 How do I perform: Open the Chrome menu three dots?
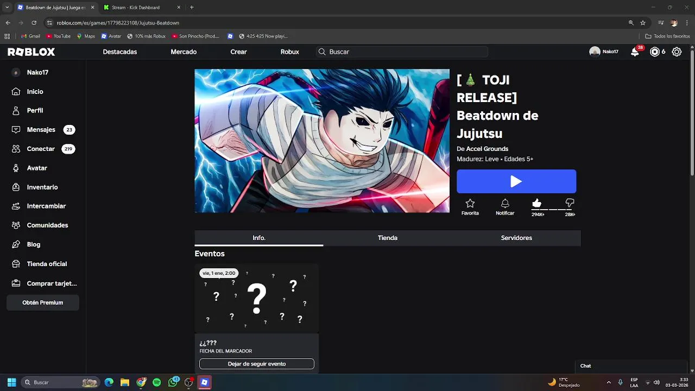click(x=687, y=23)
